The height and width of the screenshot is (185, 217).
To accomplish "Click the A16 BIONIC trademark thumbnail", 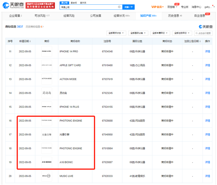I will 47,162.
